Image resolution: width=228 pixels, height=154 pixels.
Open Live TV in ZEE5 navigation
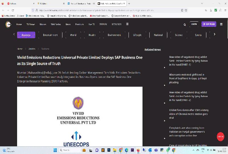[x=91, y=24]
